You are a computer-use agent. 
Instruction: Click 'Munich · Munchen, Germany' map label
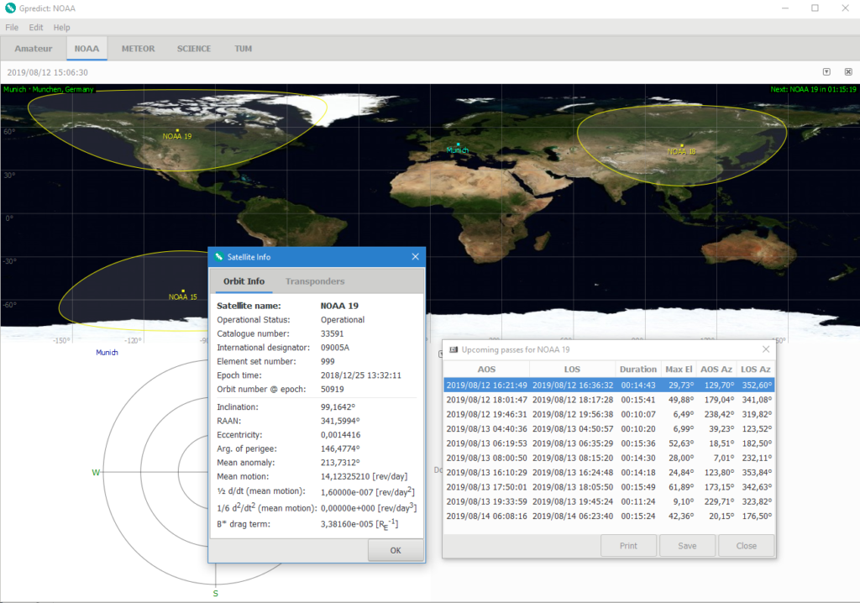(48, 89)
